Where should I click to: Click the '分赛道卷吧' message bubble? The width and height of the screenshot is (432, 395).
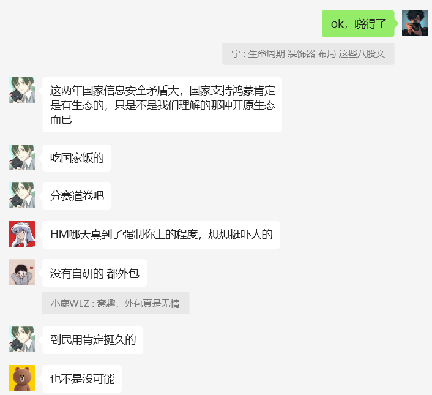coord(76,196)
